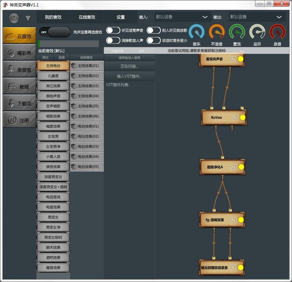
Task: Open 录音室 in the sidebar
Action: [20, 70]
